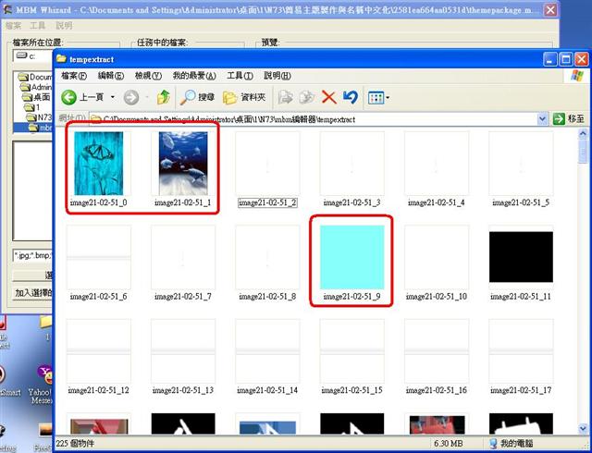Click the vertical scrollbar up arrow
Screen dimensions: 592x453
click(x=583, y=133)
